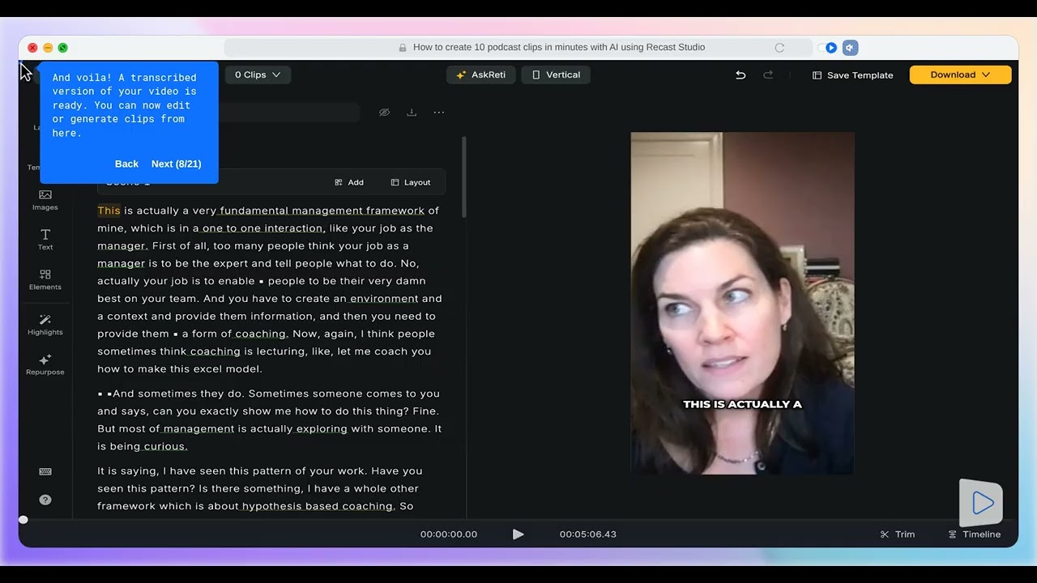Viewport: 1037px width, 583px height.
Task: Play the video from the bottom bar
Action: click(518, 534)
